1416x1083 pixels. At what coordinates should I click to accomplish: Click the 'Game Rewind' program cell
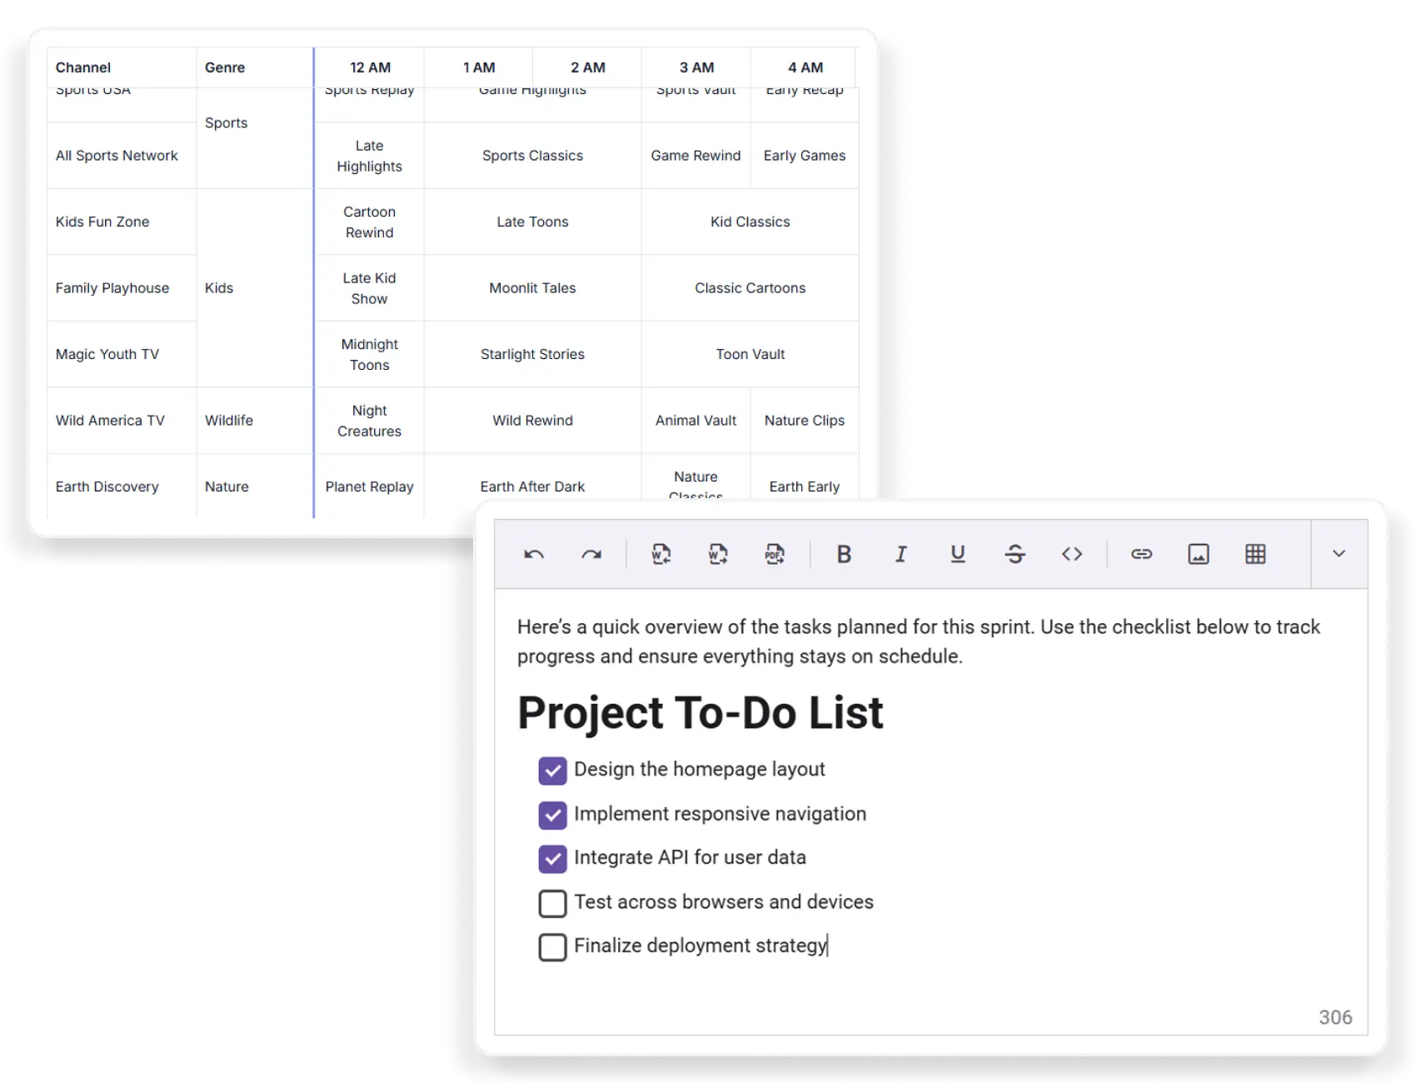(x=696, y=156)
